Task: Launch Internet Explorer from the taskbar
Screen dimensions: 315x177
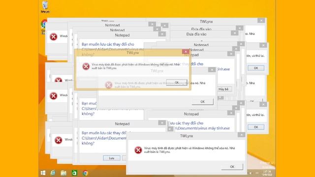Action: 53,173
